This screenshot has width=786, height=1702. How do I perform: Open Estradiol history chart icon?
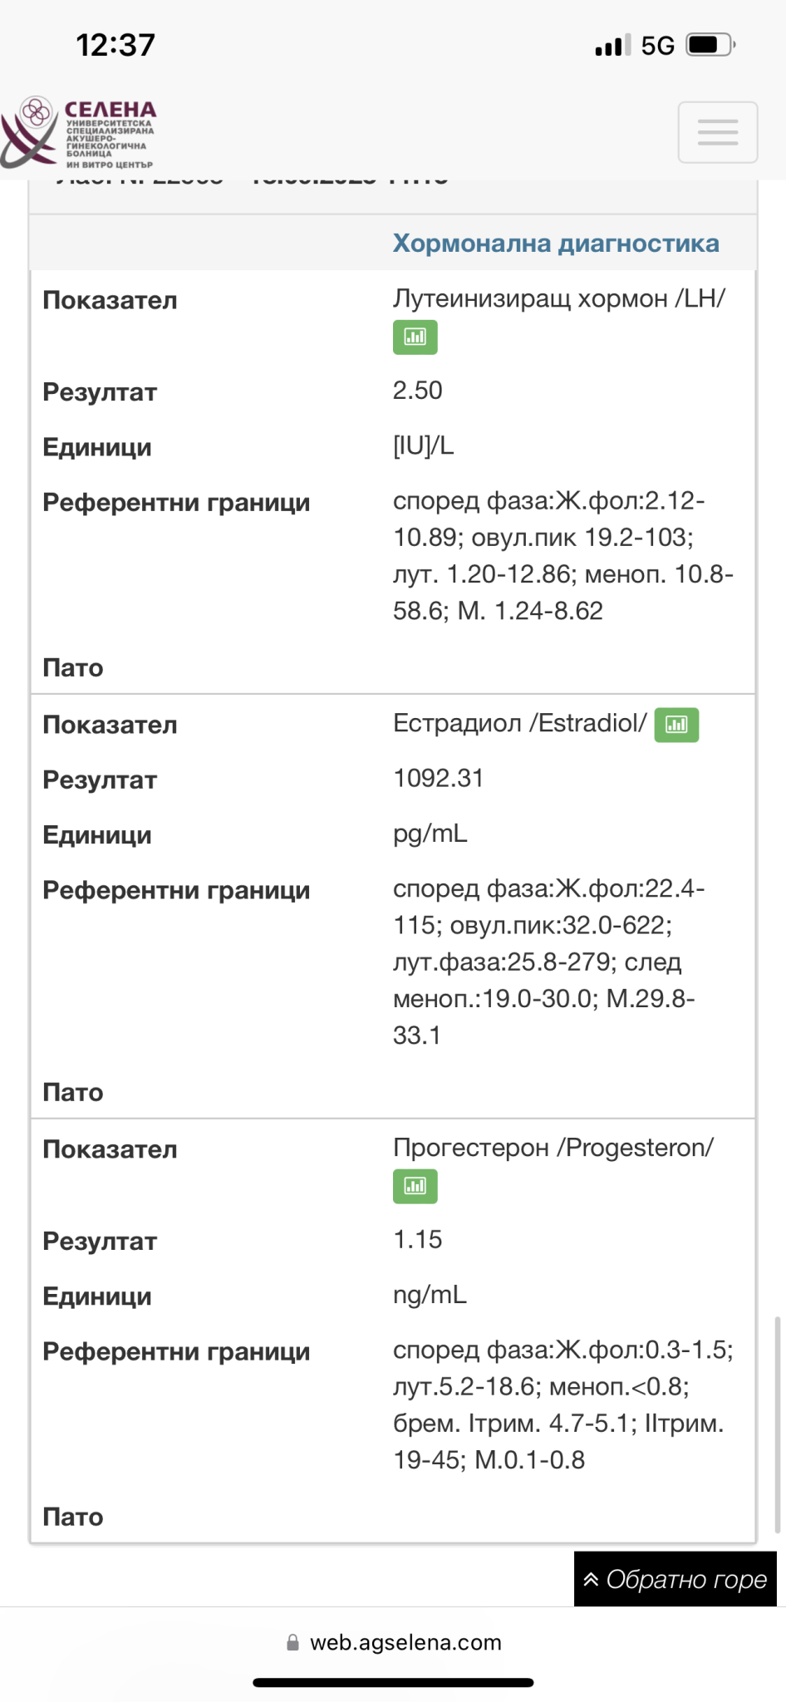[676, 725]
